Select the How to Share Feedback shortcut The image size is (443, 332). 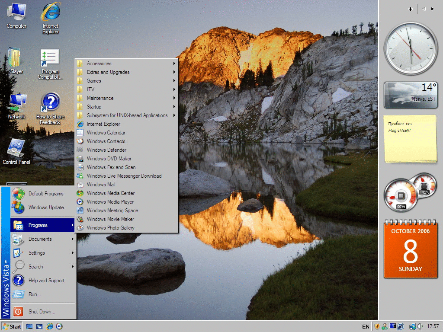[50, 109]
